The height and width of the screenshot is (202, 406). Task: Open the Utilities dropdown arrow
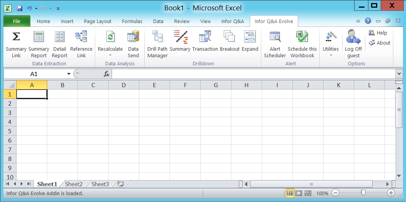(x=331, y=55)
